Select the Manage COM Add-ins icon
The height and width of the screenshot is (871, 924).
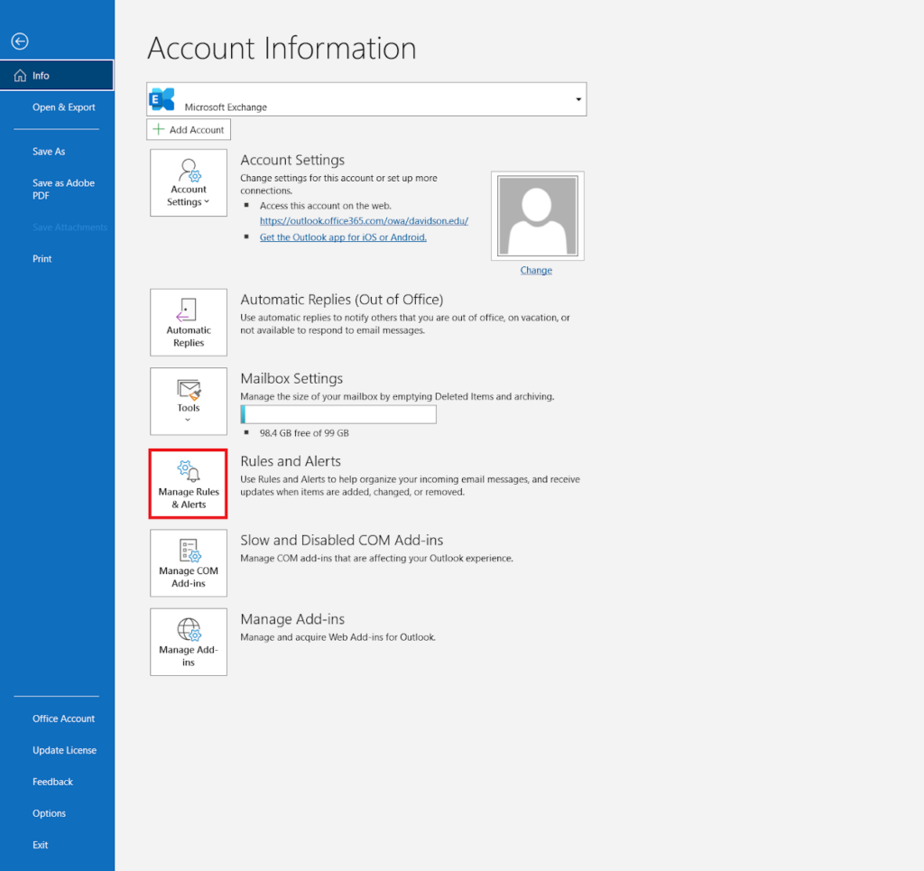click(188, 562)
